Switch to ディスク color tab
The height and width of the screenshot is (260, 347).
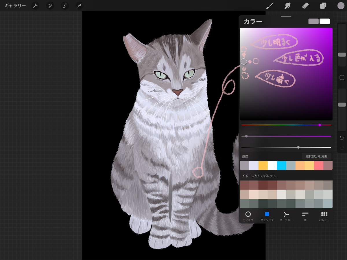point(248,216)
